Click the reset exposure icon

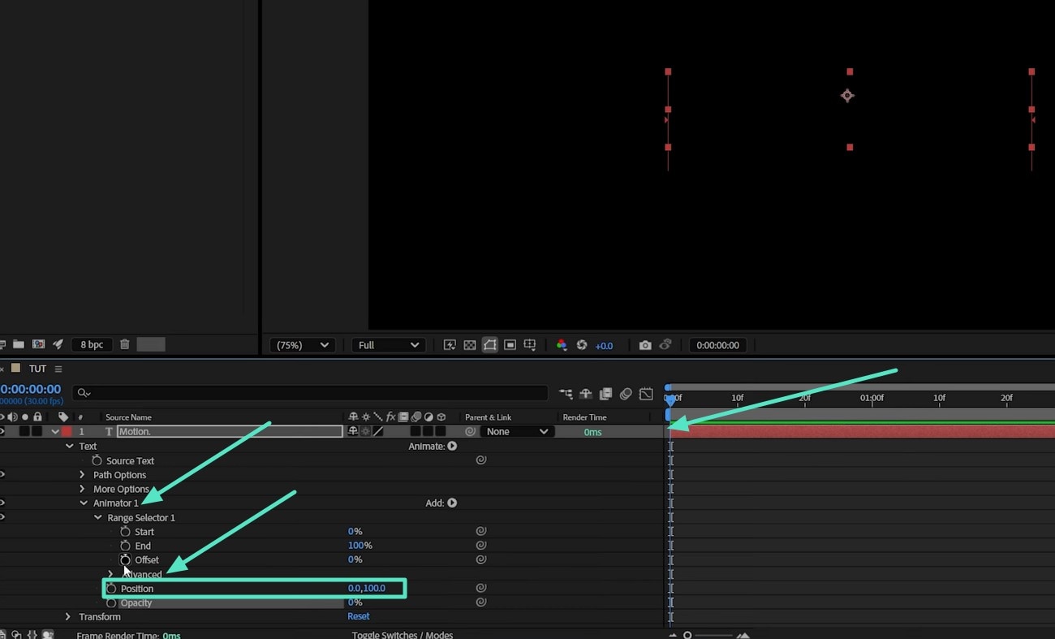(582, 345)
